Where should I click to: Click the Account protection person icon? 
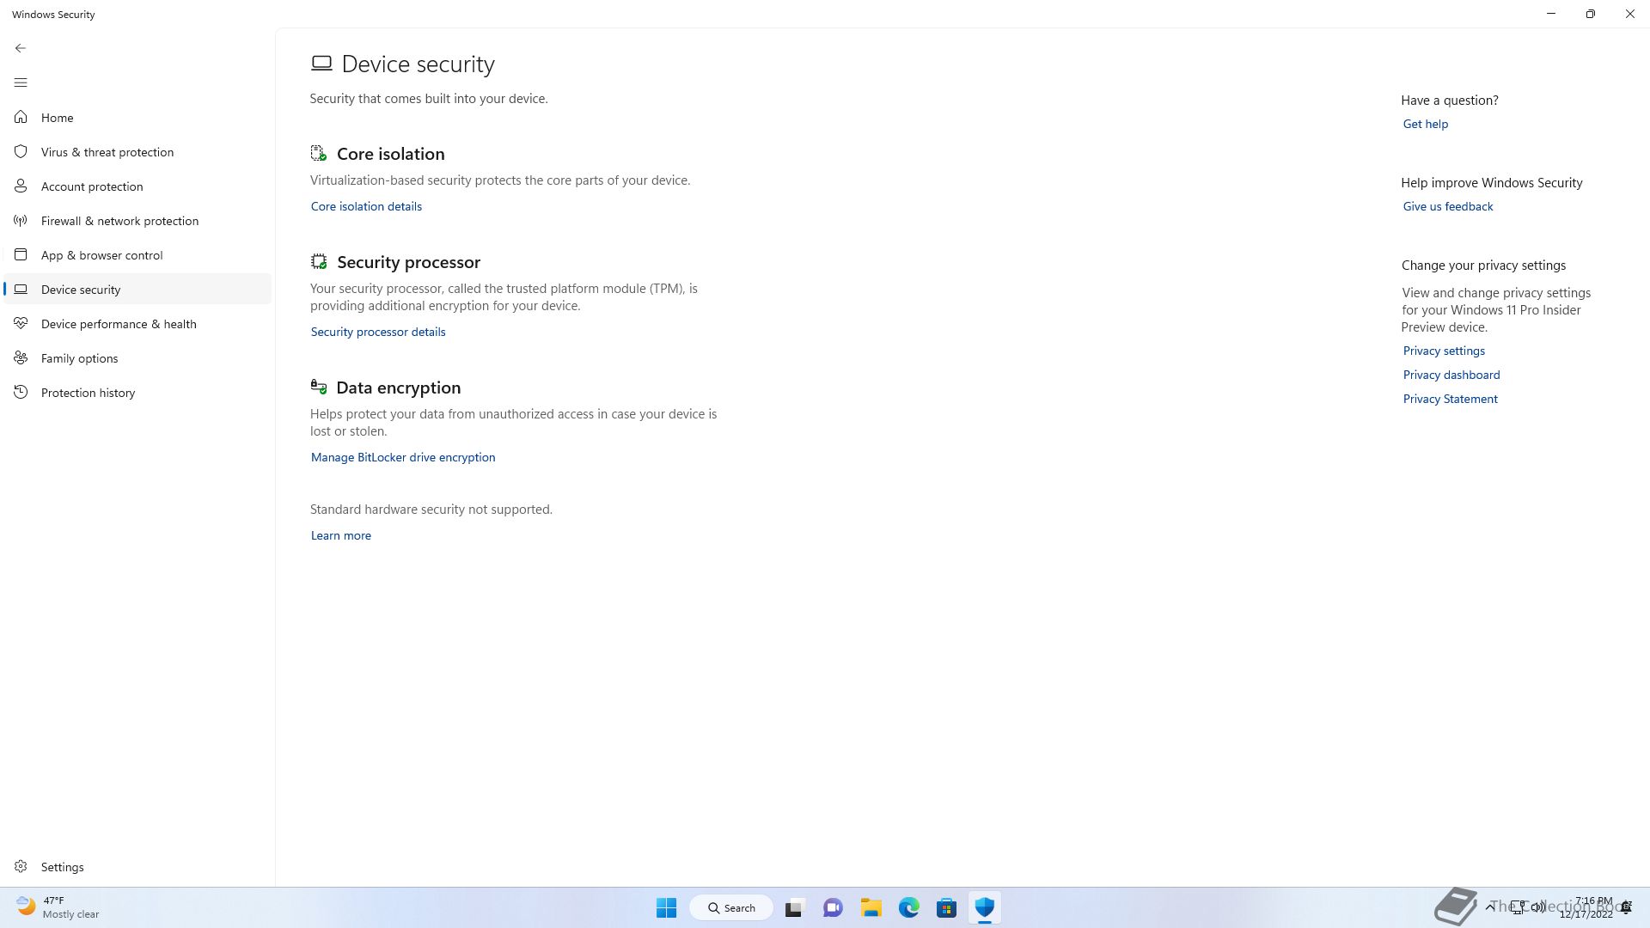point(21,186)
